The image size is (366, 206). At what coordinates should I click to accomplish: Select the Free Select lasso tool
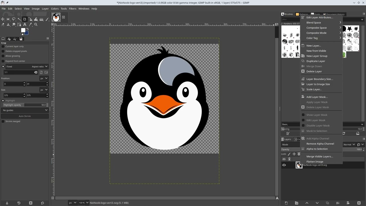14,19
